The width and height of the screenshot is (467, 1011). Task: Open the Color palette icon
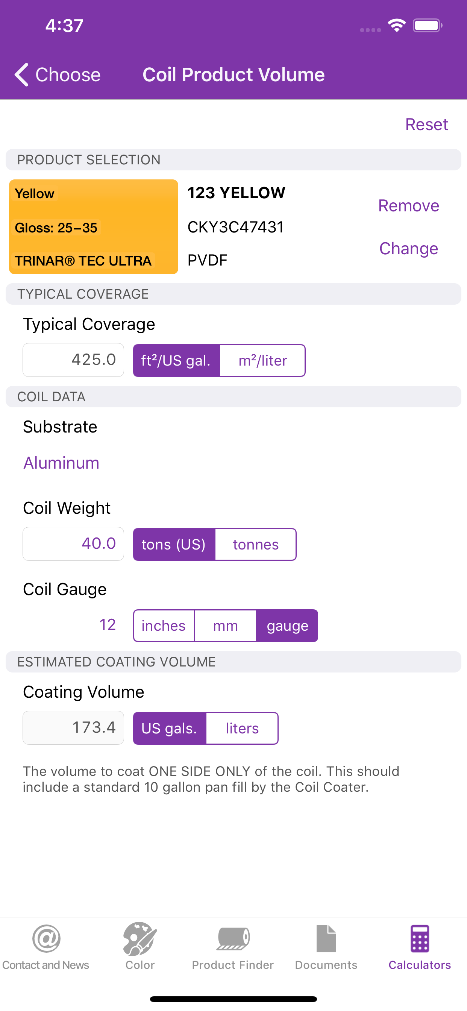[x=140, y=938]
